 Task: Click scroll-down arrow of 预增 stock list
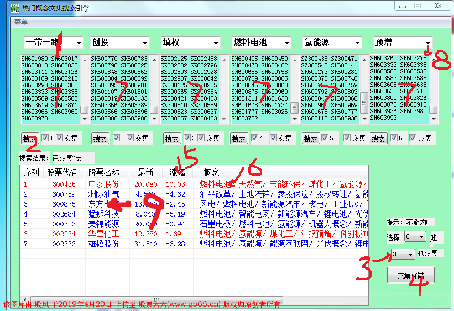click(434, 119)
